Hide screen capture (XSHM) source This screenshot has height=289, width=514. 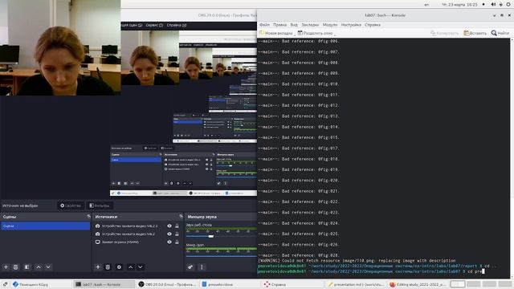tap(169, 242)
